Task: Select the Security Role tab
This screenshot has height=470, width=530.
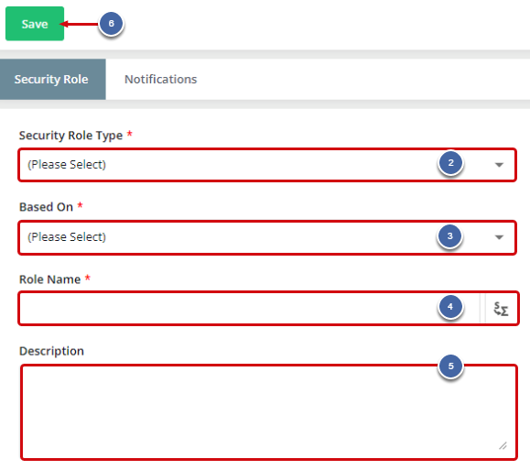Action: (x=53, y=79)
